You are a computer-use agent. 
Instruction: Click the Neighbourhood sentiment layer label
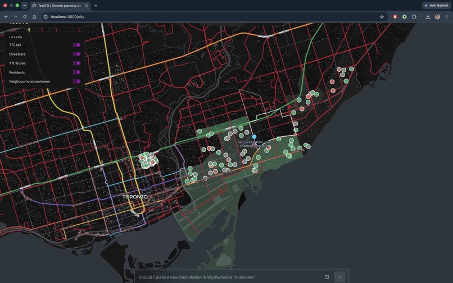point(29,82)
